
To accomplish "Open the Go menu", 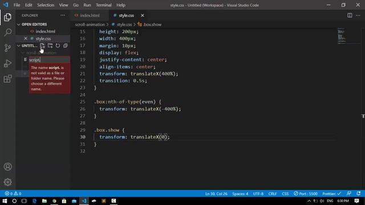I will tap(76, 5).
